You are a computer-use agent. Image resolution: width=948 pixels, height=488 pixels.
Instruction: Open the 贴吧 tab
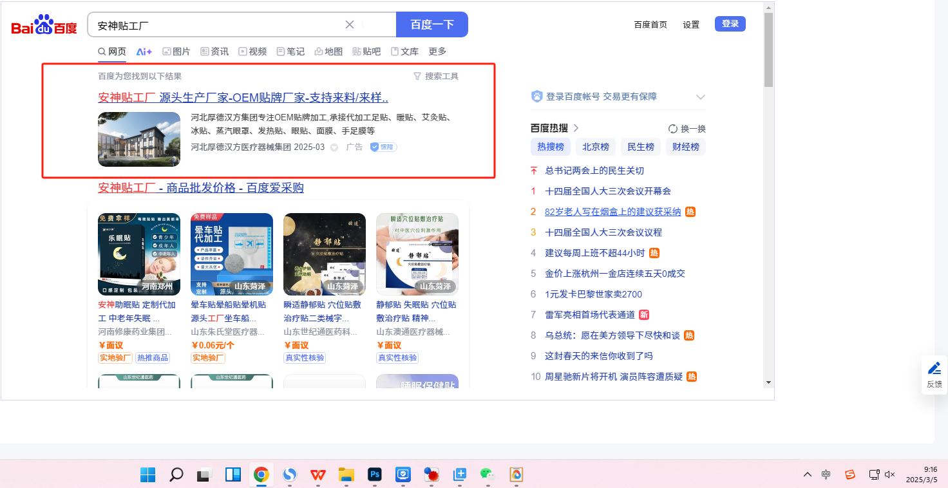[x=366, y=52]
